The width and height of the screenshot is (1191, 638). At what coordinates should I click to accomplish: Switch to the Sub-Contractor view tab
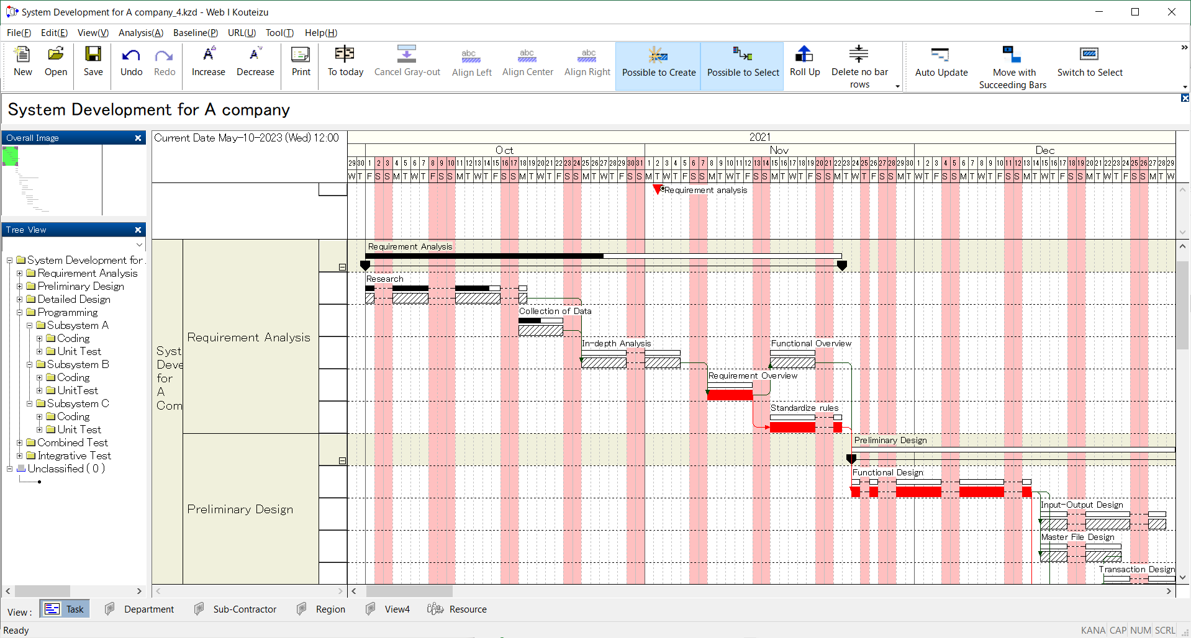(235, 609)
